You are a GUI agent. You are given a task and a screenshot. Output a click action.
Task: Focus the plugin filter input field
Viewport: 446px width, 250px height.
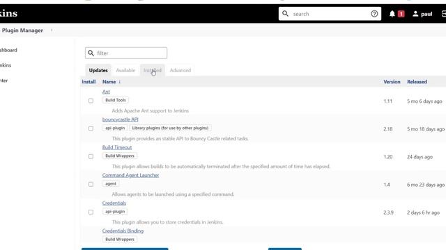click(x=126, y=53)
